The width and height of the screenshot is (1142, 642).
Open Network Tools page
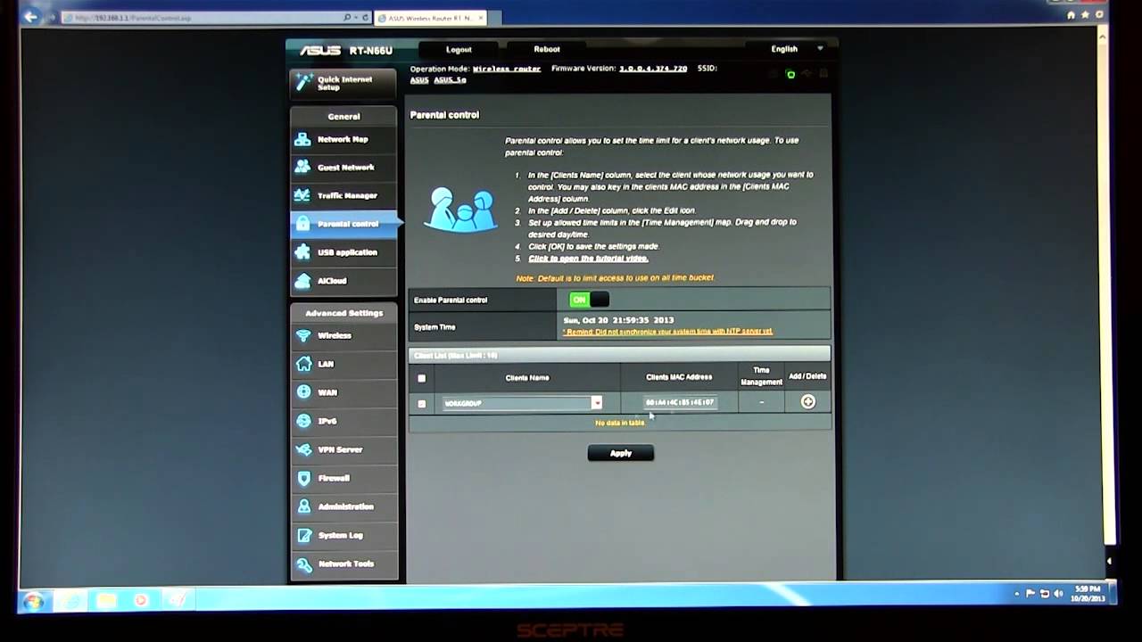coord(343,564)
